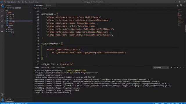Open the Run menu
The width and height of the screenshot is (186, 104).
coord(26,2)
